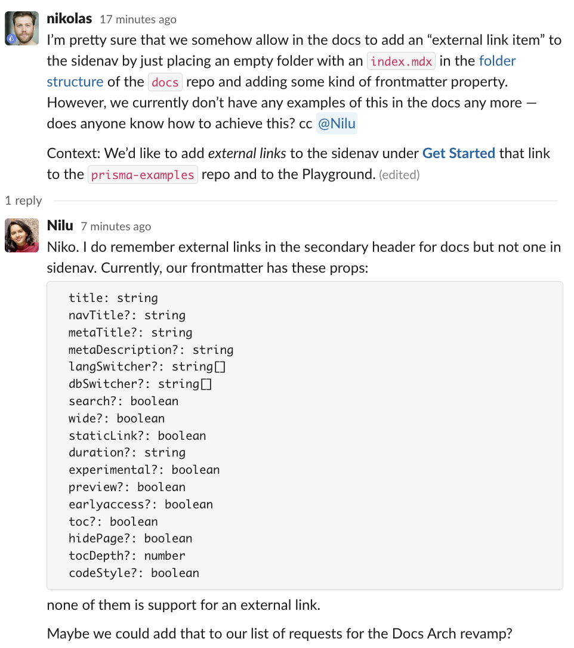Click the username nikolas
574x648 pixels.
(69, 18)
